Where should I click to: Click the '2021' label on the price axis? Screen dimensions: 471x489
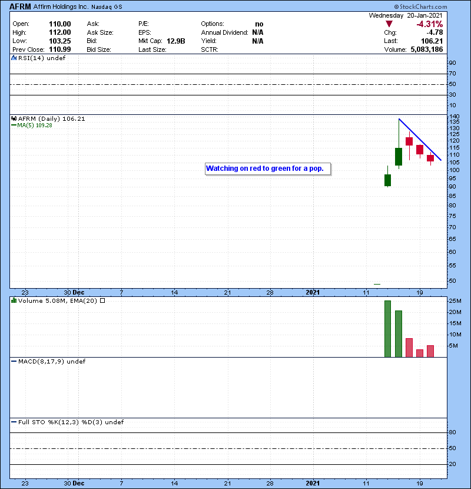tap(313, 292)
